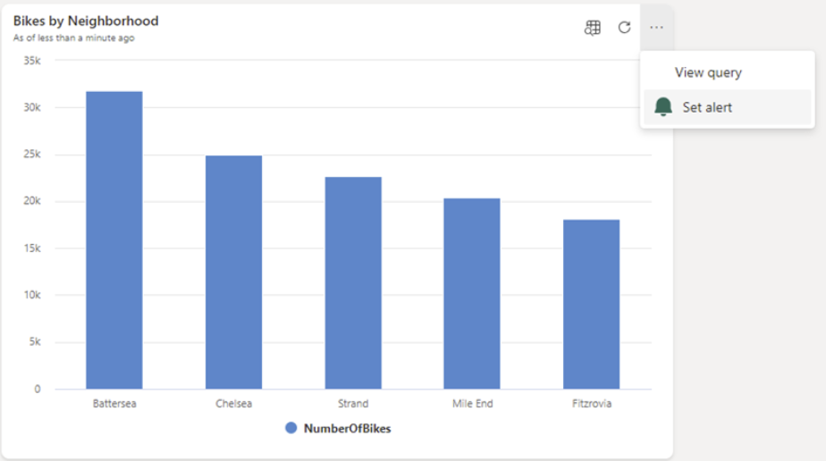Select View query from the menu
826x461 pixels.
click(x=708, y=72)
